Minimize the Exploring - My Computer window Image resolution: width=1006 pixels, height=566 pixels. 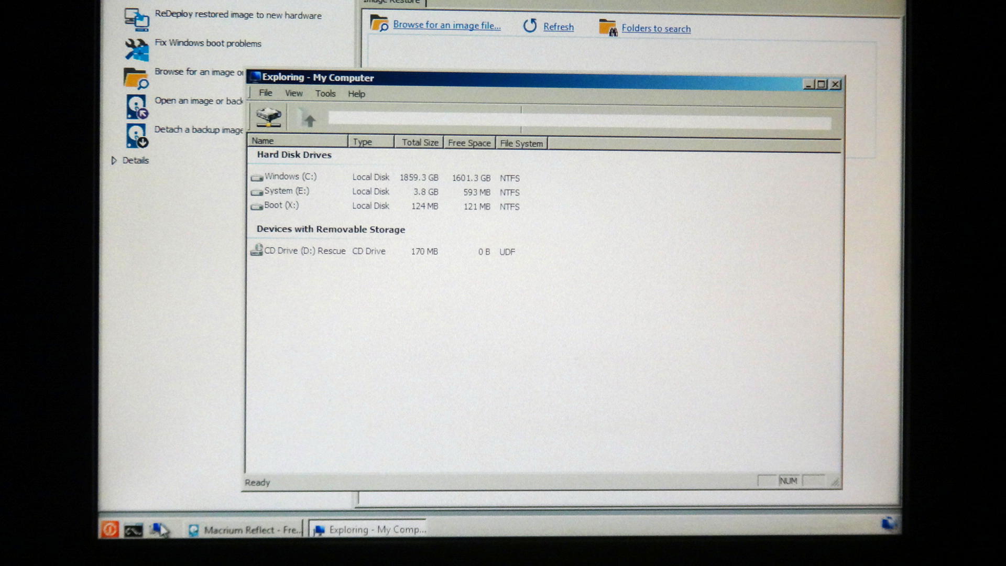[x=809, y=84]
